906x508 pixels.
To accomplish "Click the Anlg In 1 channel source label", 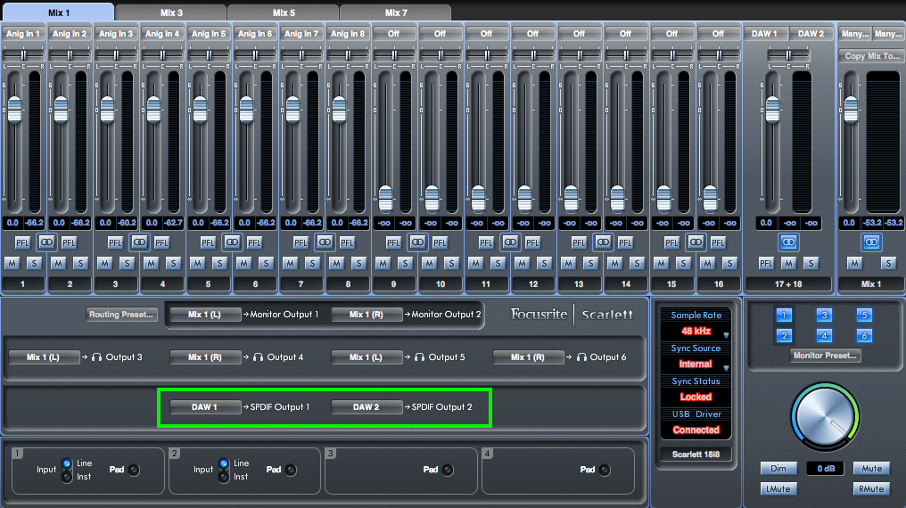I will coord(23,34).
